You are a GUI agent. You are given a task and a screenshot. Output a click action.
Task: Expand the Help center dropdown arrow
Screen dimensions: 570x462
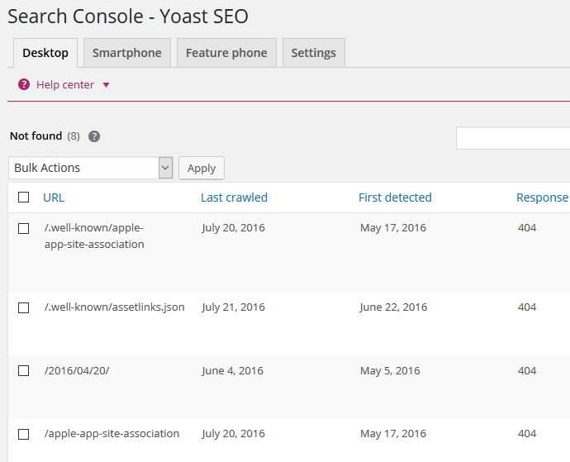pyautogui.click(x=106, y=85)
